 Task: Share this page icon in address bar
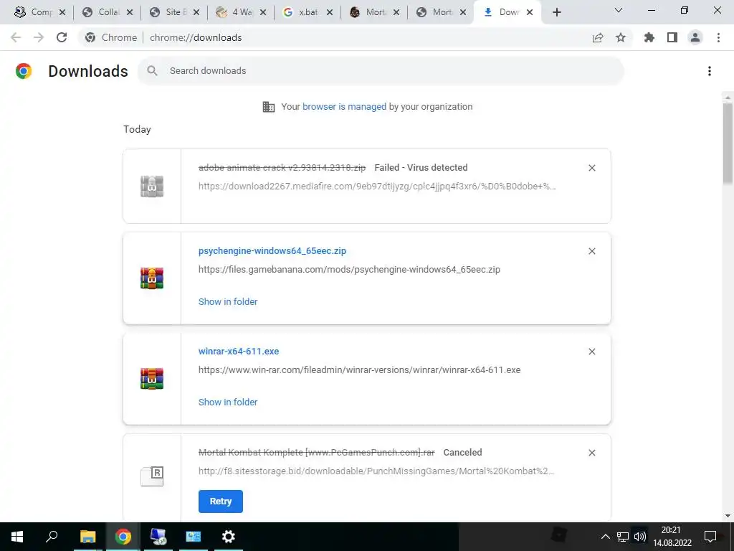(598, 37)
